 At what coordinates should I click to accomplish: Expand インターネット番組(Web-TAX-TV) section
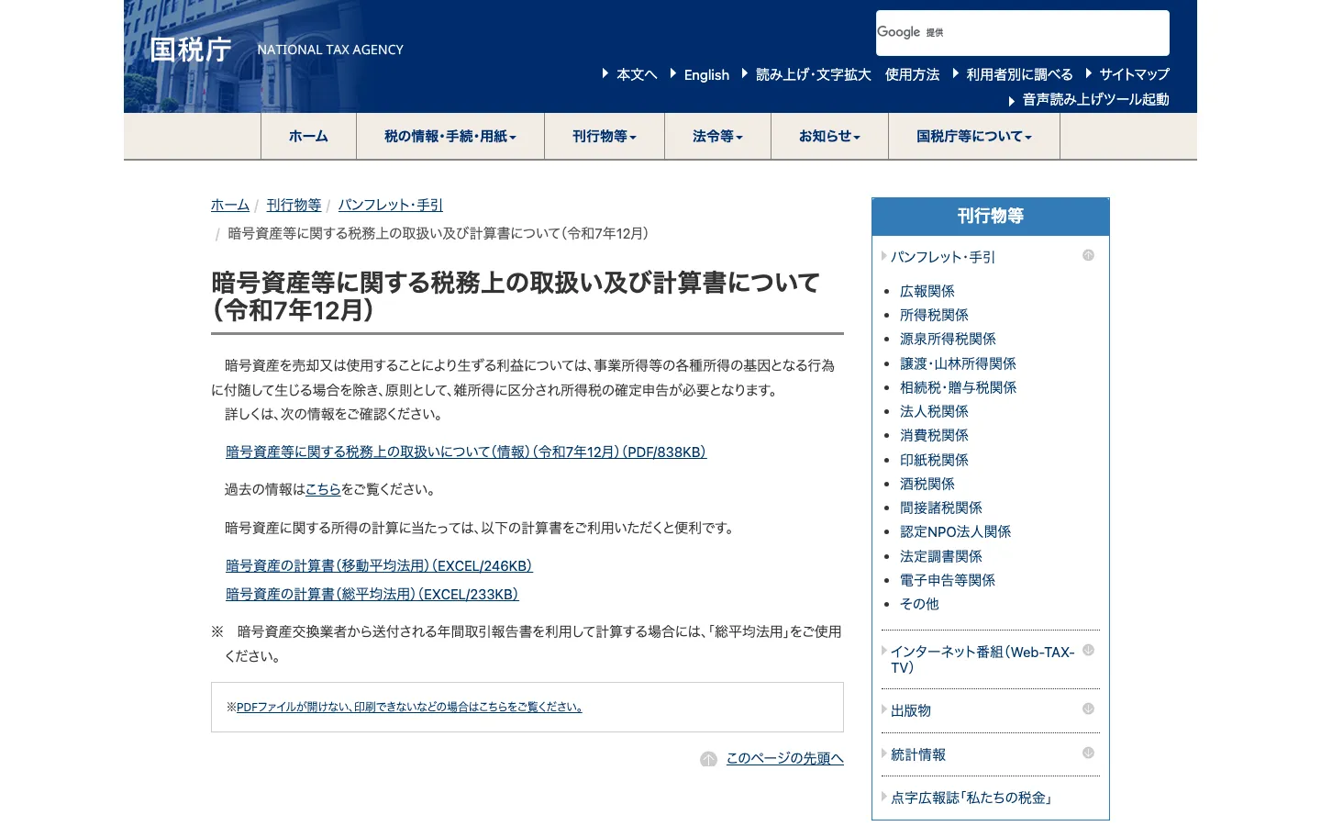click(x=982, y=659)
